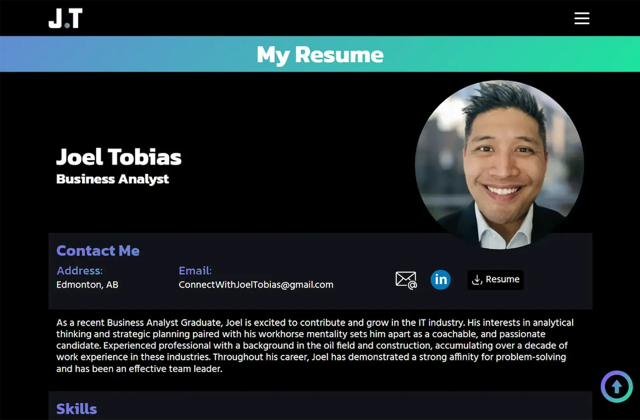Download the Resume file
The height and width of the screenshot is (420, 640).
point(495,279)
